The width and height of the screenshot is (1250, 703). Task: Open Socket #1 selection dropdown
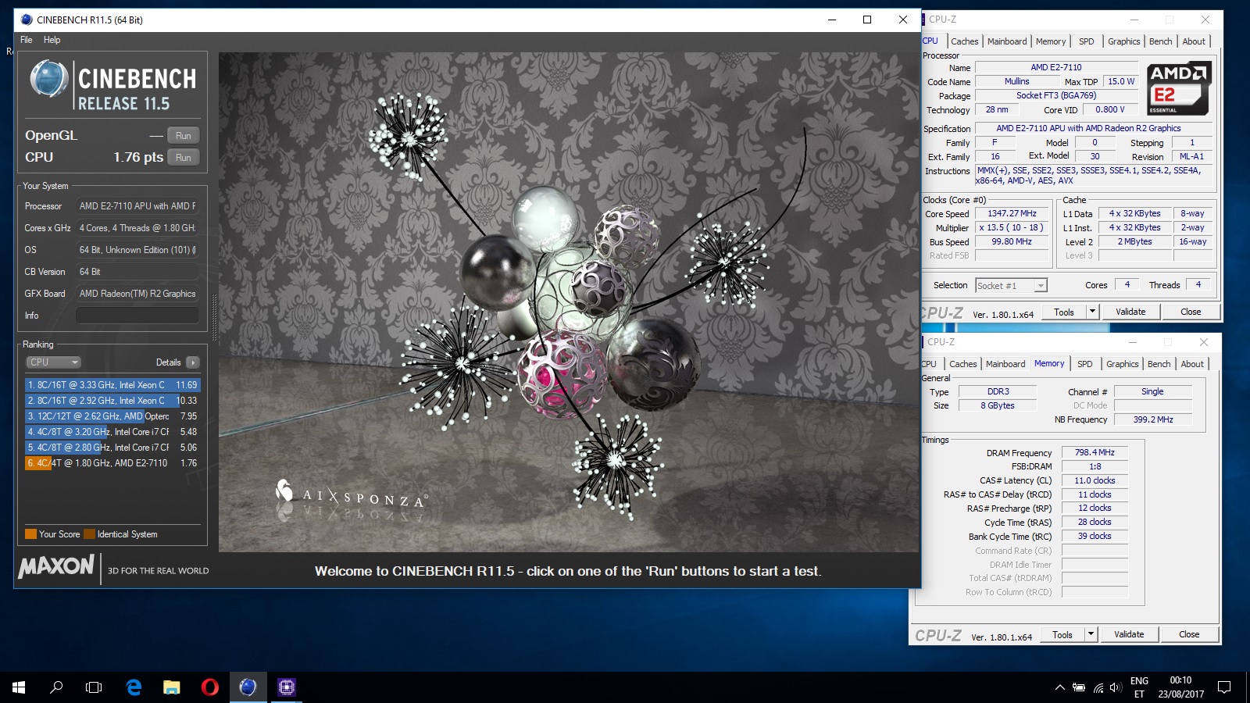pos(1011,286)
